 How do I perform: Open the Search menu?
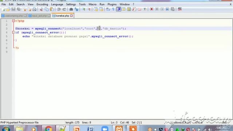pyautogui.click(x=20, y=4)
